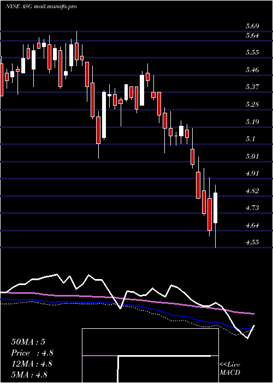273x383 pixels.
Task: Click the 50MA : 5 readout
Action: 28,342
